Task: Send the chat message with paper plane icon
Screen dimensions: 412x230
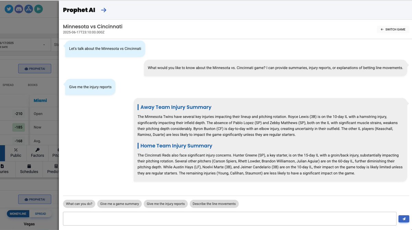Action: click(x=404, y=219)
